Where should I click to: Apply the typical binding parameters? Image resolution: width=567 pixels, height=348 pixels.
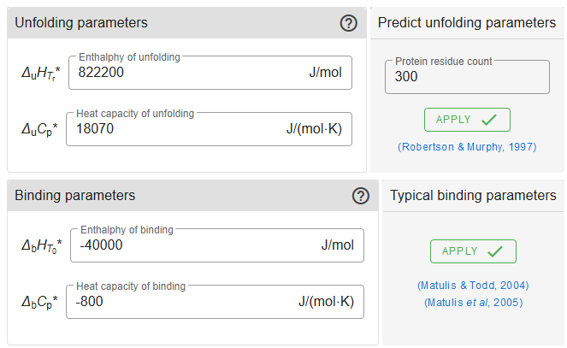pos(473,251)
